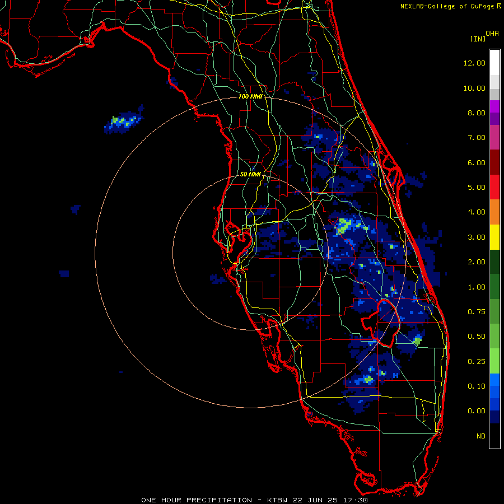The height and width of the screenshot is (504, 504).
Task: Click the 2.00 legend value
Action: (x=477, y=262)
